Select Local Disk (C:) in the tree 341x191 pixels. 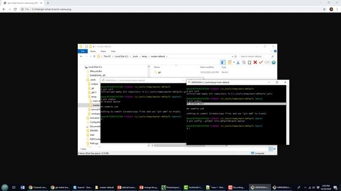(94, 67)
